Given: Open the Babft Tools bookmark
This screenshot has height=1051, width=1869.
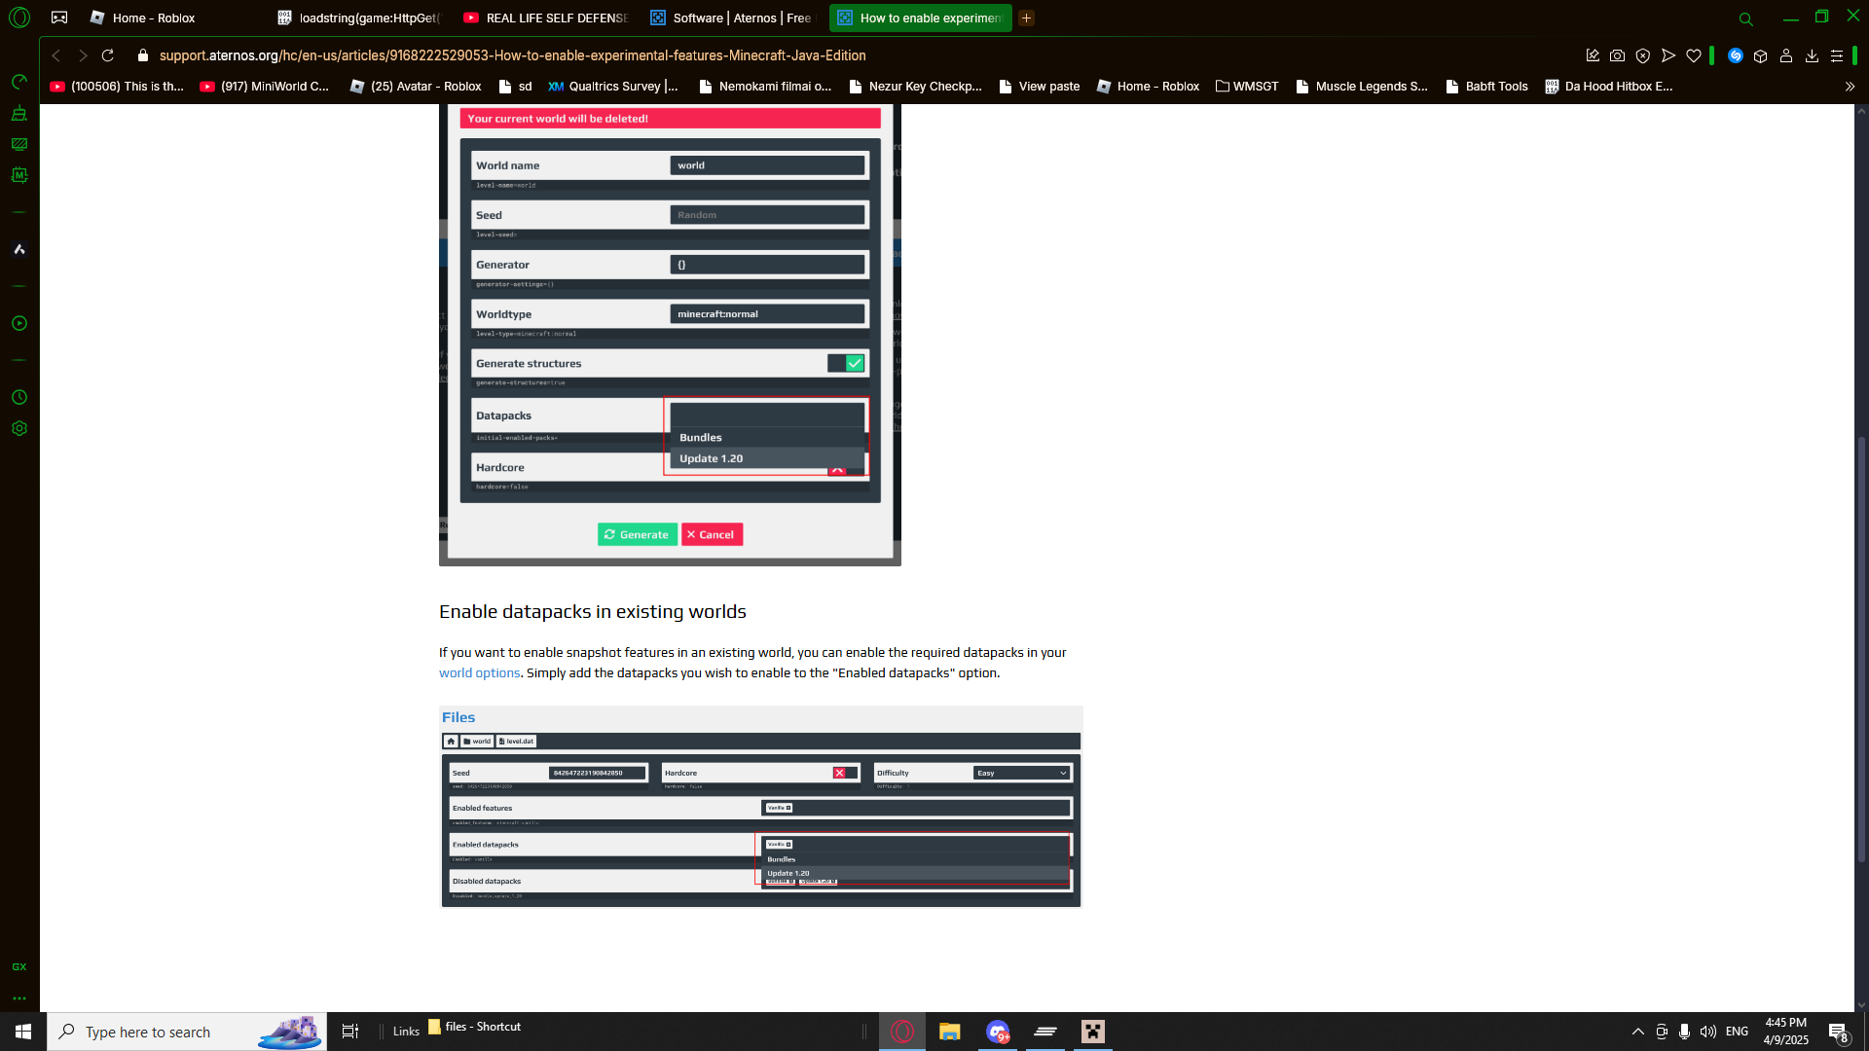Looking at the screenshot, I should [1486, 87].
